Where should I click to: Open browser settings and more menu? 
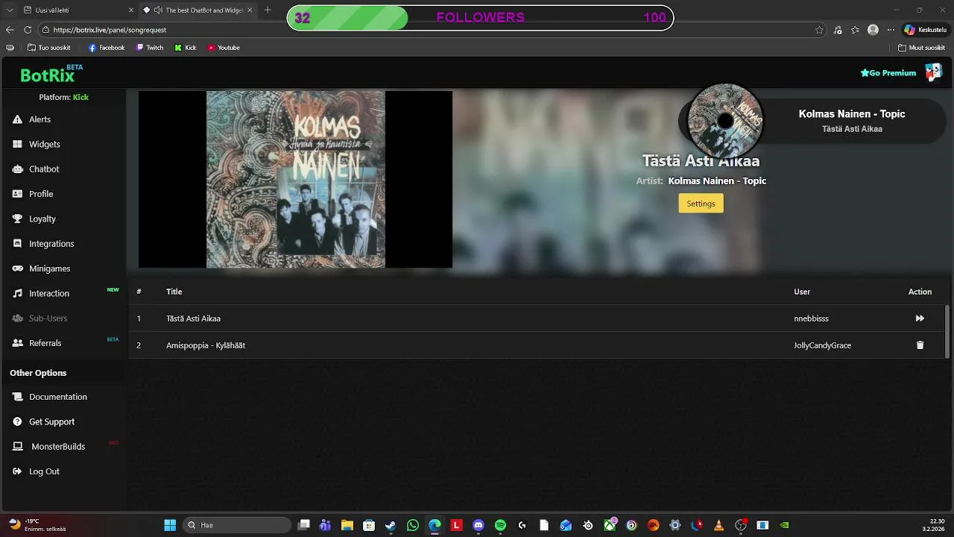891,30
